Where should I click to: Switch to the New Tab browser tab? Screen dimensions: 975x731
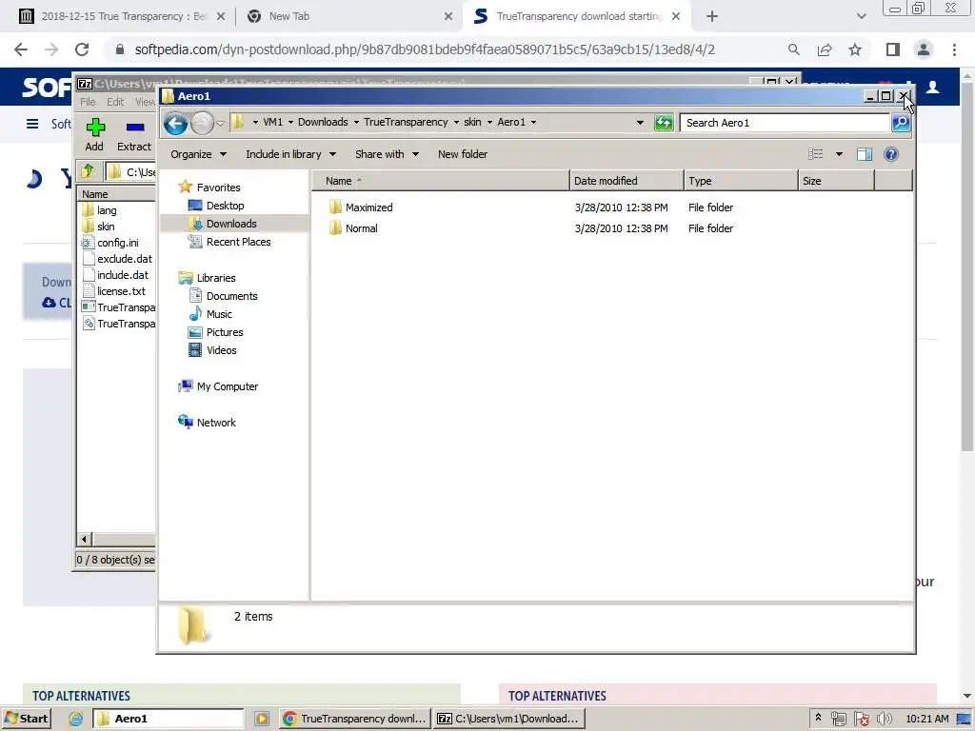point(348,16)
